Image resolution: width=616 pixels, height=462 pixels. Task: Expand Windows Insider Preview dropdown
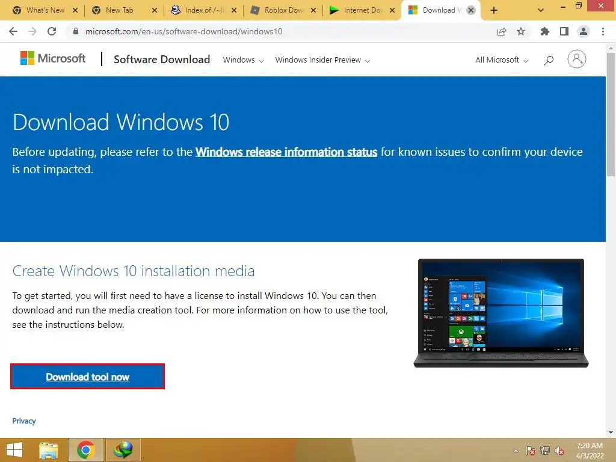coord(322,60)
